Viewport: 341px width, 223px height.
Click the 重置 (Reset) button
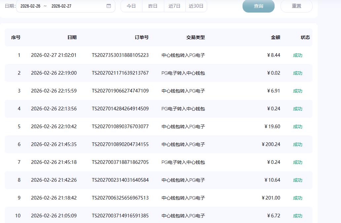point(296,6)
